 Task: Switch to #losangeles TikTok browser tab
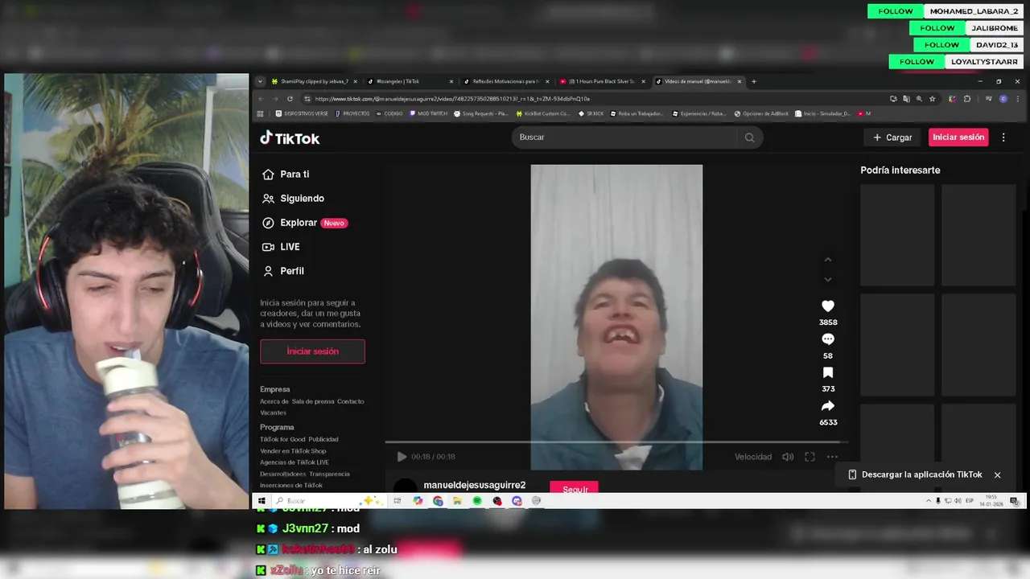409,81
